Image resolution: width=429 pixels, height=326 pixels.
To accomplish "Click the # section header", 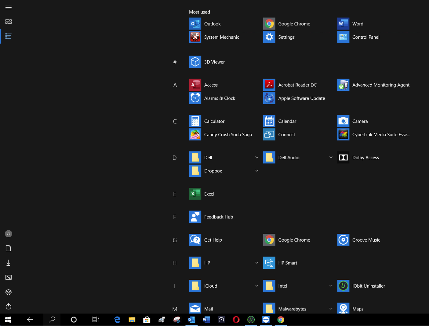I will 175,62.
